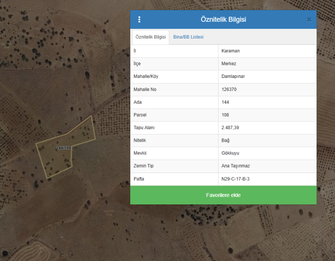The width and height of the screenshot is (335, 261).
Task: Click the Öznitelik Bilgisi dialog title
Action: pos(223,19)
